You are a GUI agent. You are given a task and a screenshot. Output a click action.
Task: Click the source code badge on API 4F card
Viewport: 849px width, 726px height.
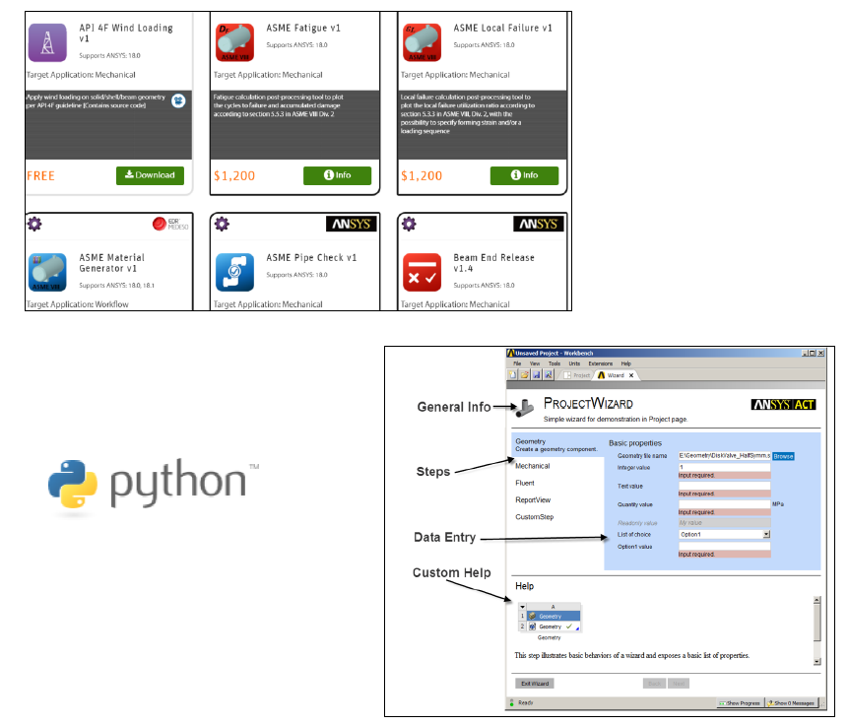click(178, 100)
